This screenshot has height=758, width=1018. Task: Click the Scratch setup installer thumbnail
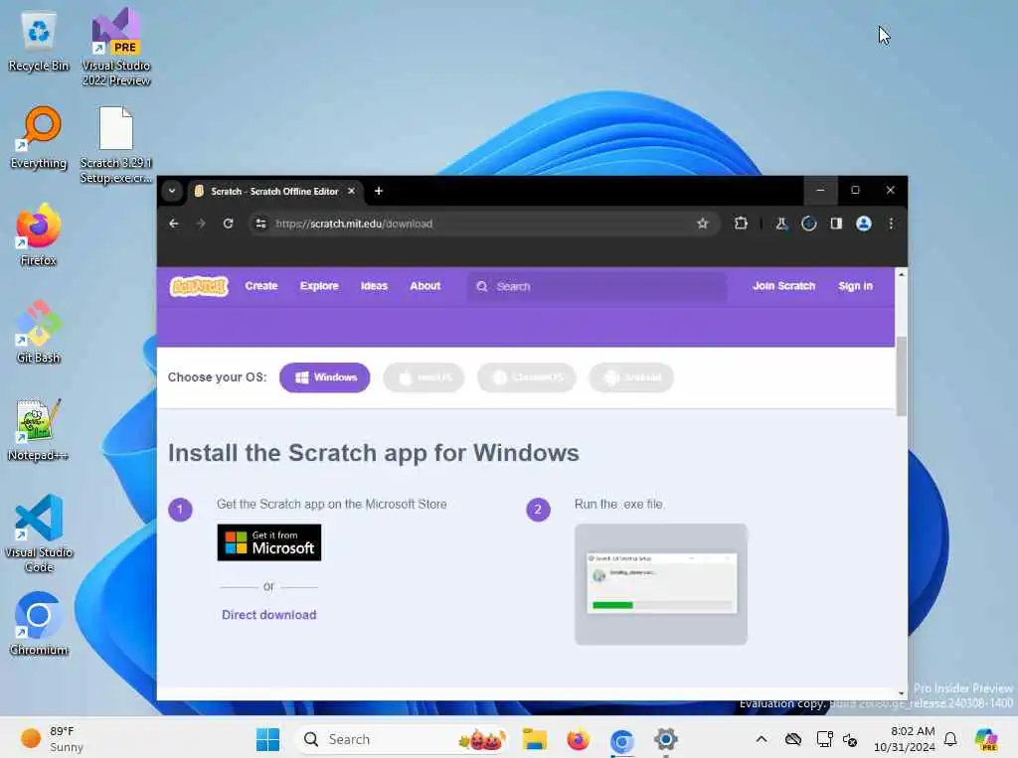click(661, 584)
